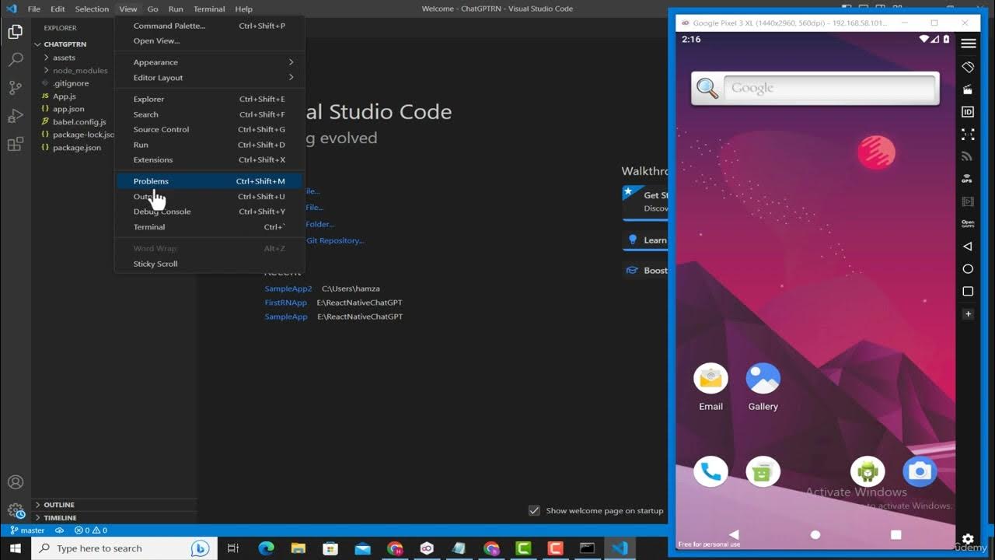
Task: Open Microsoft Edge from the taskbar
Action: [x=267, y=548]
